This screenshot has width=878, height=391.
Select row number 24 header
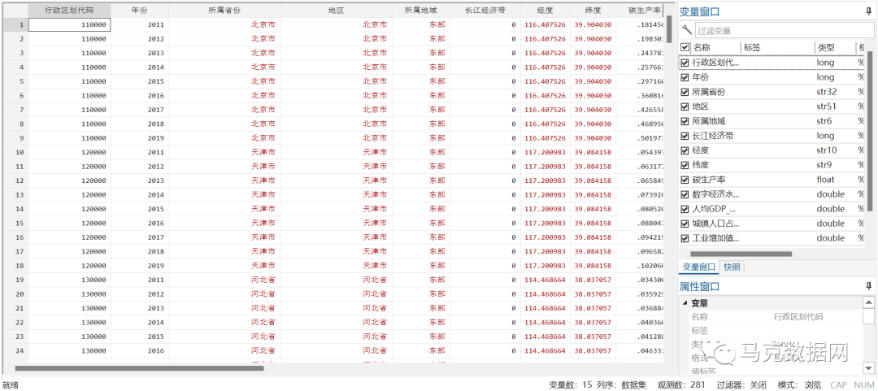[14, 350]
